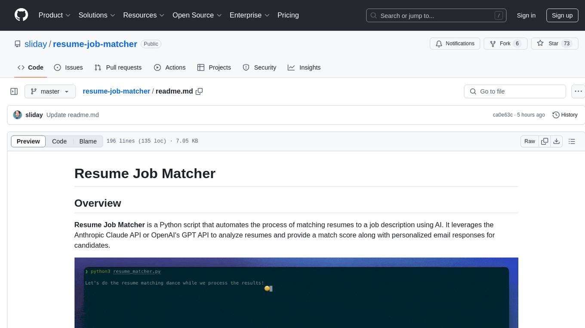This screenshot has width=585, height=328.
Task: Open commit ca0e63c
Action: tap(502, 115)
